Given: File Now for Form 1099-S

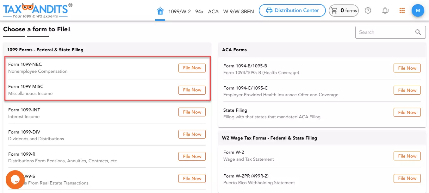Looking at the screenshot, I should 192,178.
